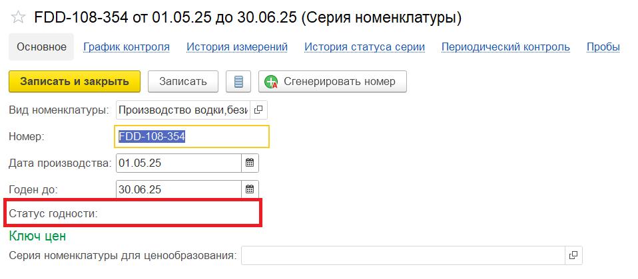
Task: Open Пробы section
Action: pos(603,47)
